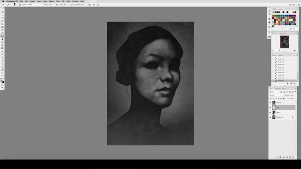Viewport: 301px width, 169px height.
Task: Toggle layer filtering on or off
Action: (295, 92)
